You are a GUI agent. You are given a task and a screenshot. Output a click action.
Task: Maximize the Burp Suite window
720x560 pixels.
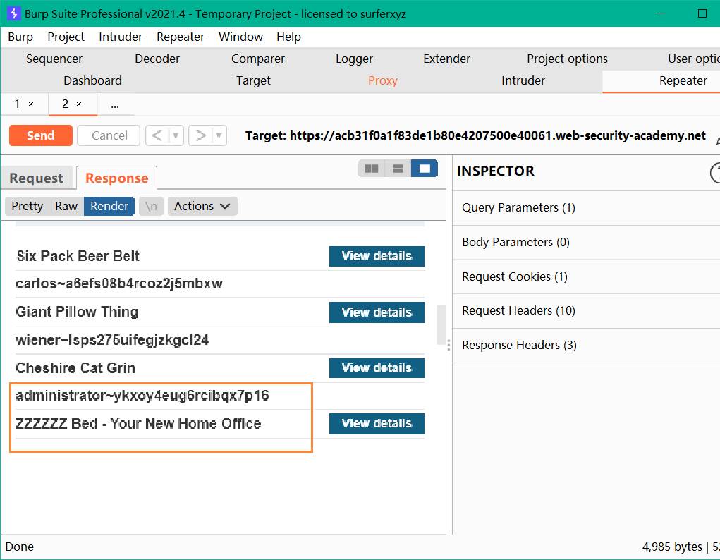coord(702,13)
